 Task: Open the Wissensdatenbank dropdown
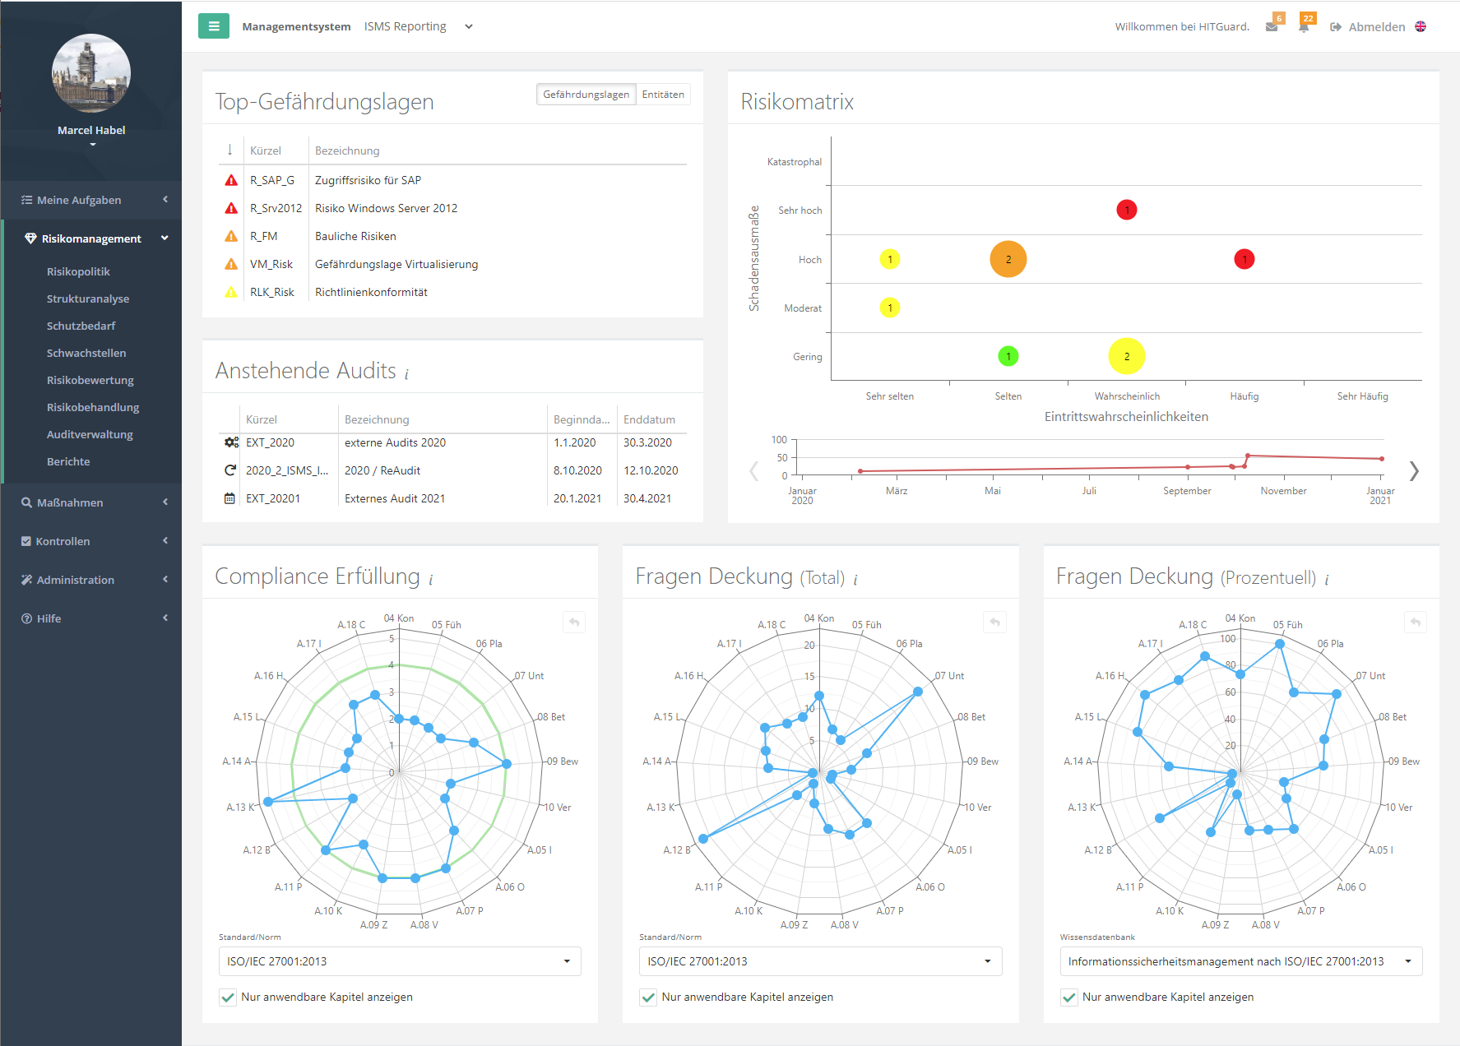click(1240, 961)
